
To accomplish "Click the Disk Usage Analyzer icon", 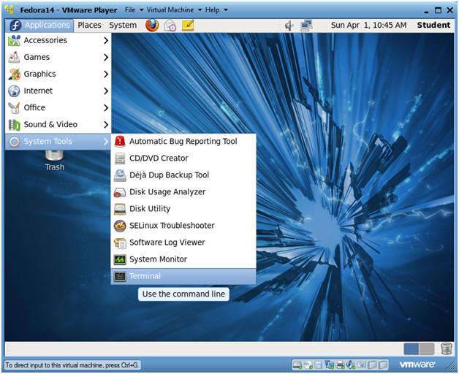I will tap(120, 192).
